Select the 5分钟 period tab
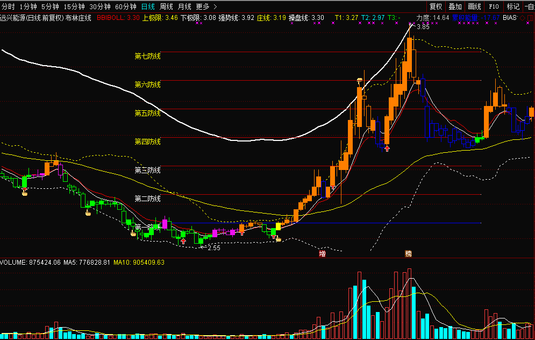 coord(50,6)
